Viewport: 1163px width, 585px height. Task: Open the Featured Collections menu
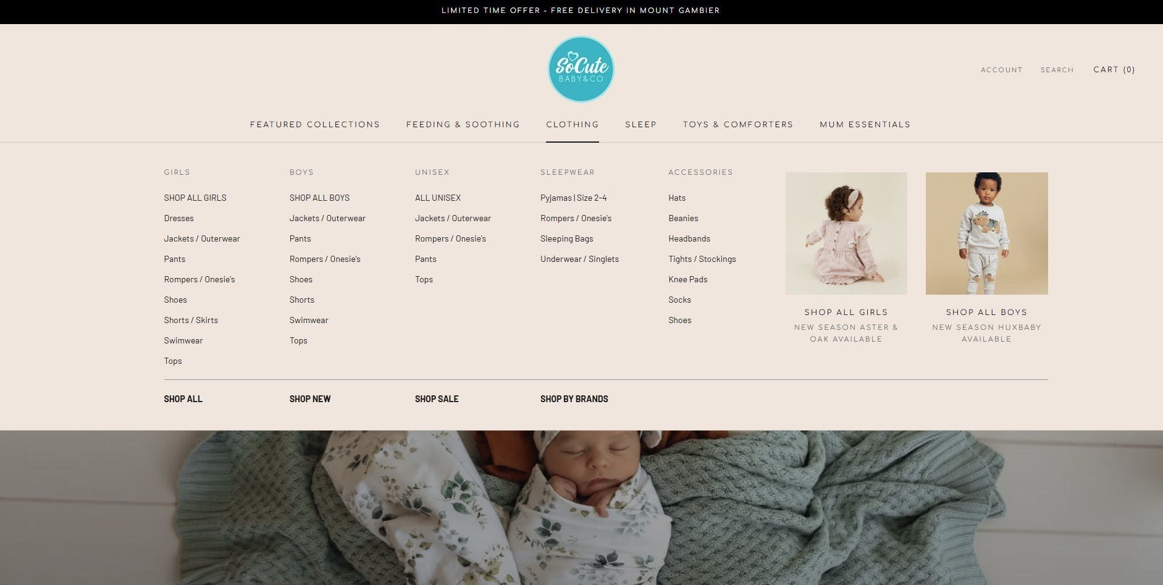pos(314,124)
